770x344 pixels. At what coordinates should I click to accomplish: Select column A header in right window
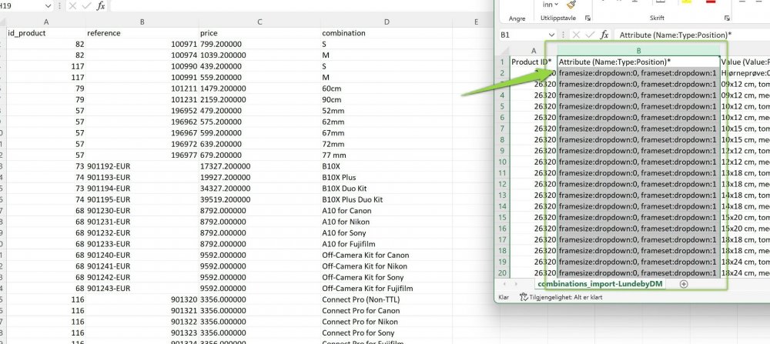[x=534, y=51]
